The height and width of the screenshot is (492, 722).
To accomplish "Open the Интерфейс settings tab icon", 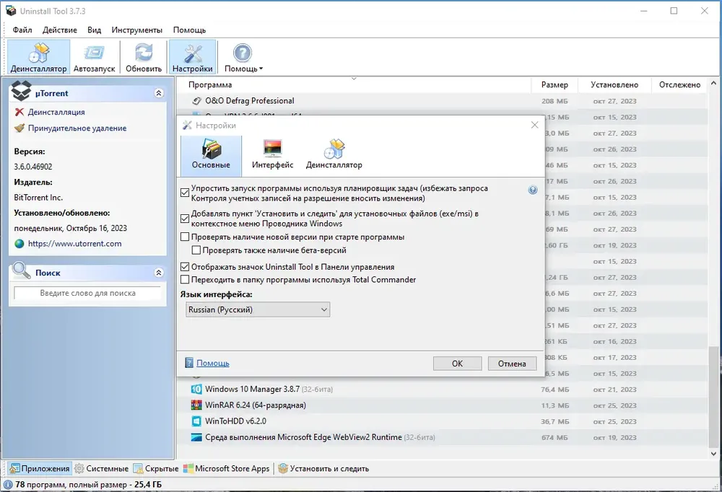I will click(273, 148).
